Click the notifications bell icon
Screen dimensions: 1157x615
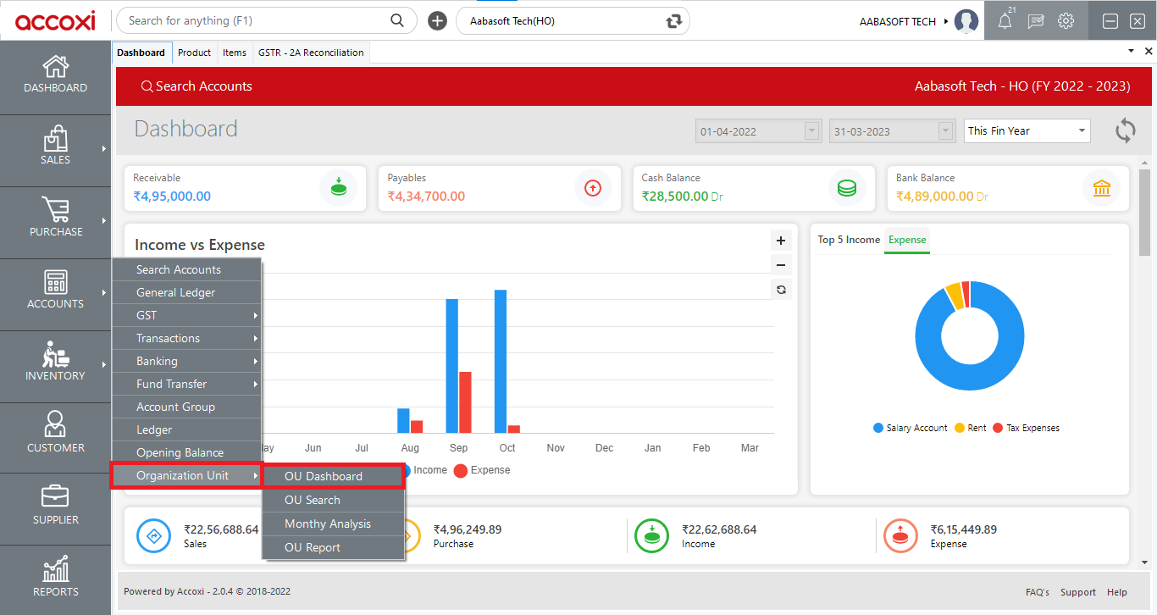[x=1005, y=19]
